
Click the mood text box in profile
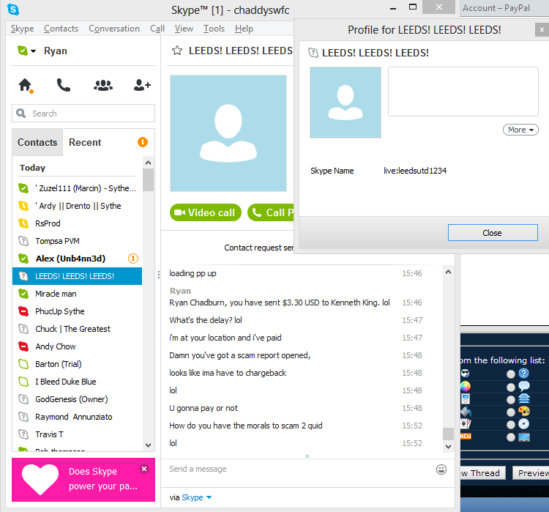tap(463, 92)
